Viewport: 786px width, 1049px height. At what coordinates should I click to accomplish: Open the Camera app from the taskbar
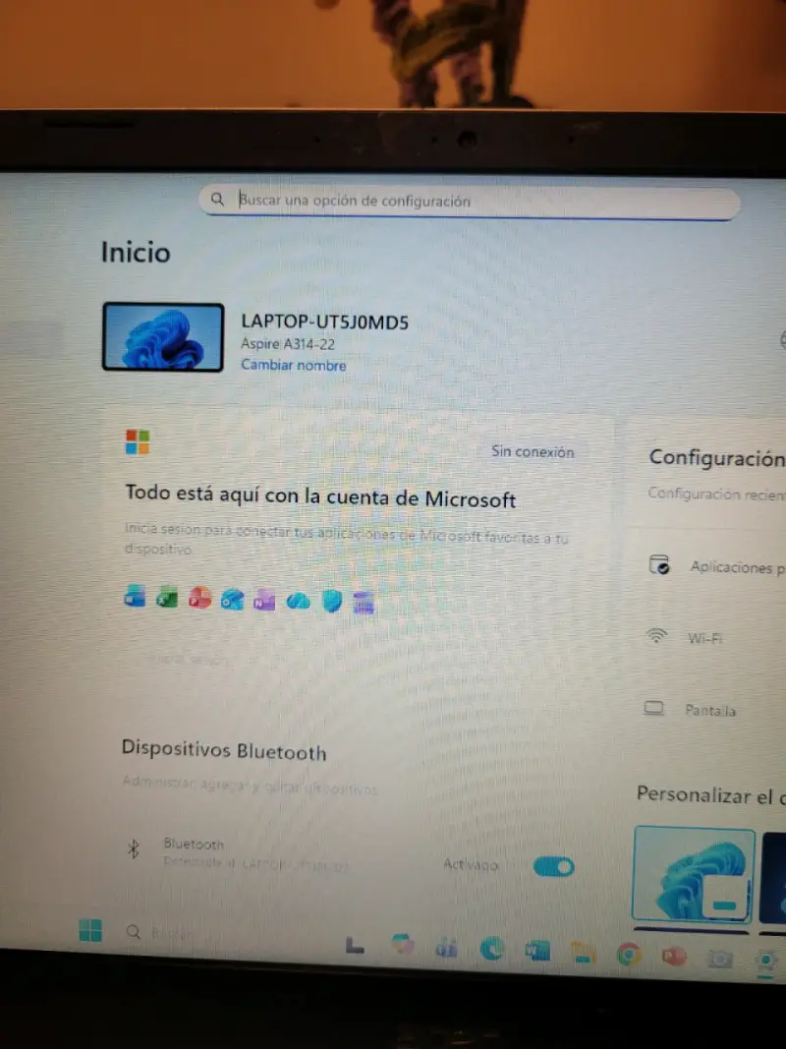720,959
